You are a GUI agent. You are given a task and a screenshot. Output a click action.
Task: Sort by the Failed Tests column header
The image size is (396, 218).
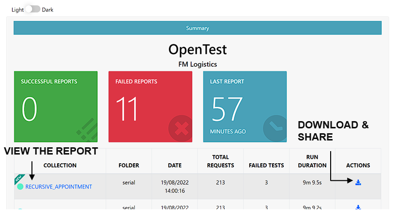click(x=266, y=165)
